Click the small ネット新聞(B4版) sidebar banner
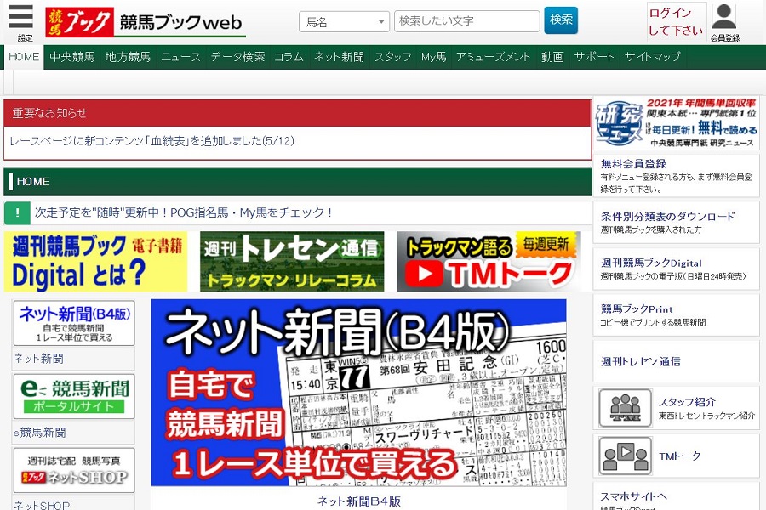Viewport: 766px width, 510px height. 74,323
